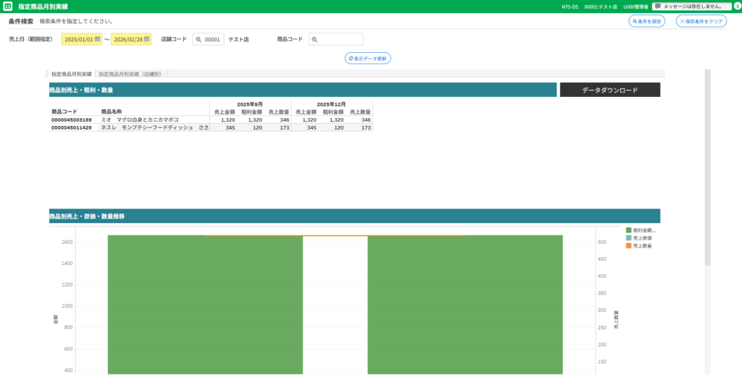
Task: Click the 保存条件をクリア button
Action: [x=701, y=21]
